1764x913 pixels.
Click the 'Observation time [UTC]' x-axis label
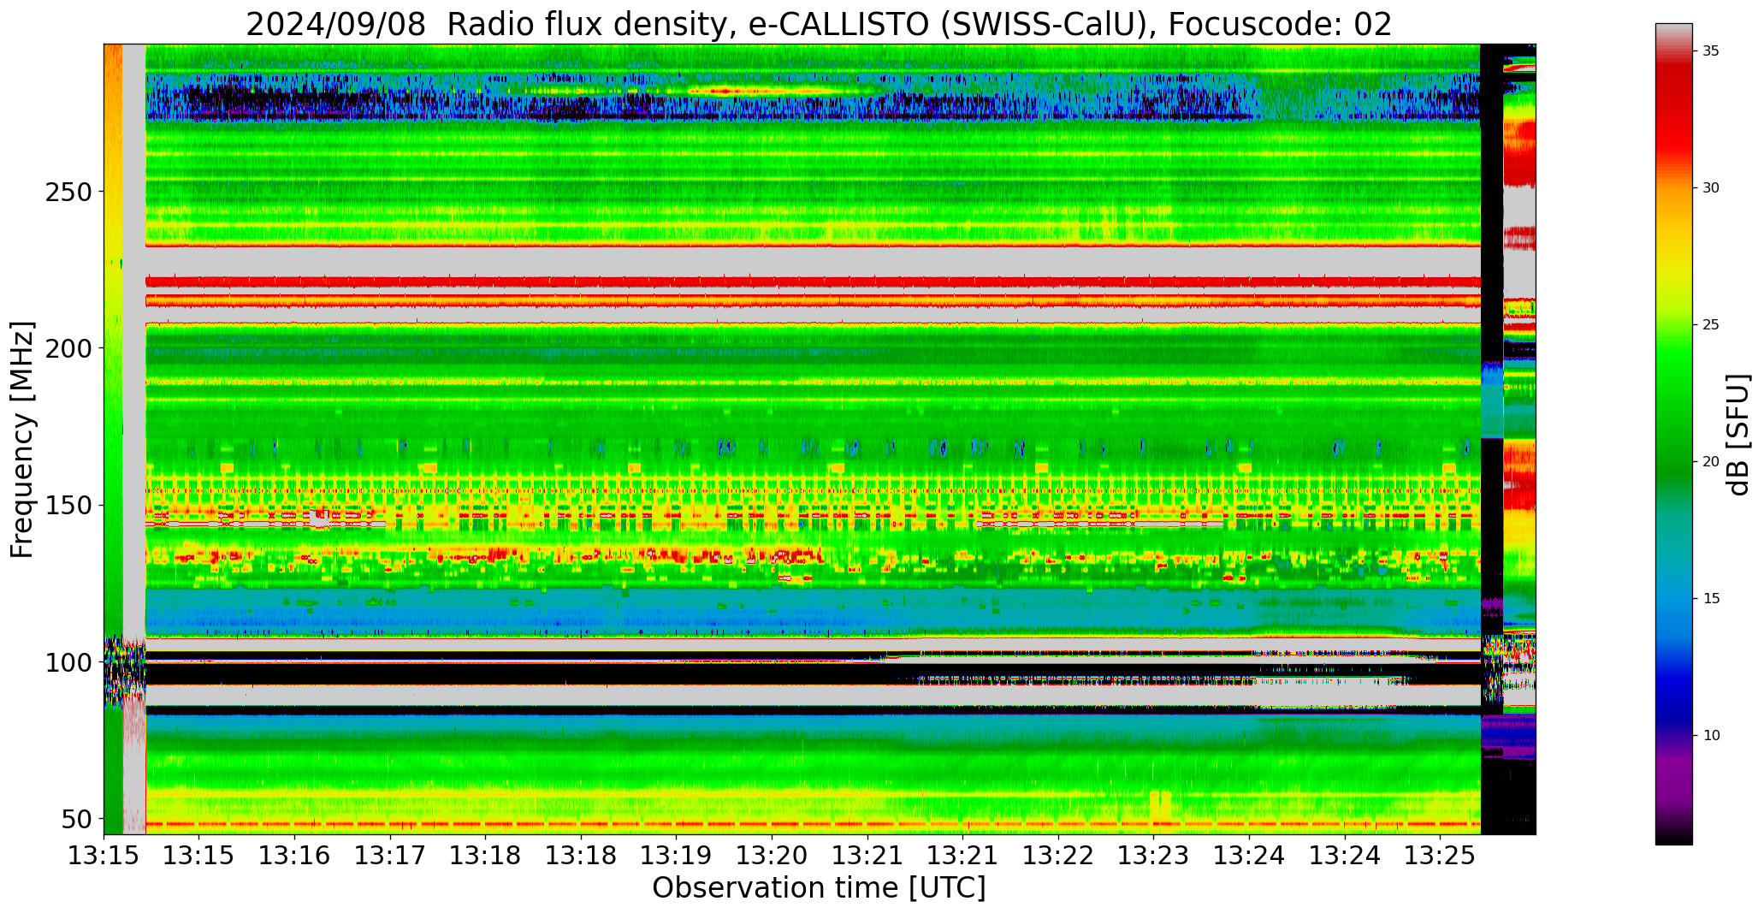click(x=819, y=888)
